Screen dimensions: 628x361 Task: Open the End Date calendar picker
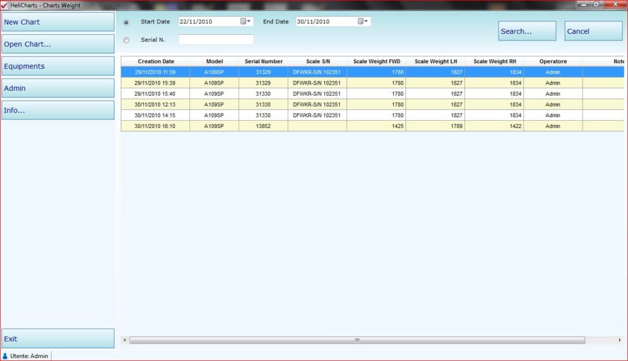point(363,21)
